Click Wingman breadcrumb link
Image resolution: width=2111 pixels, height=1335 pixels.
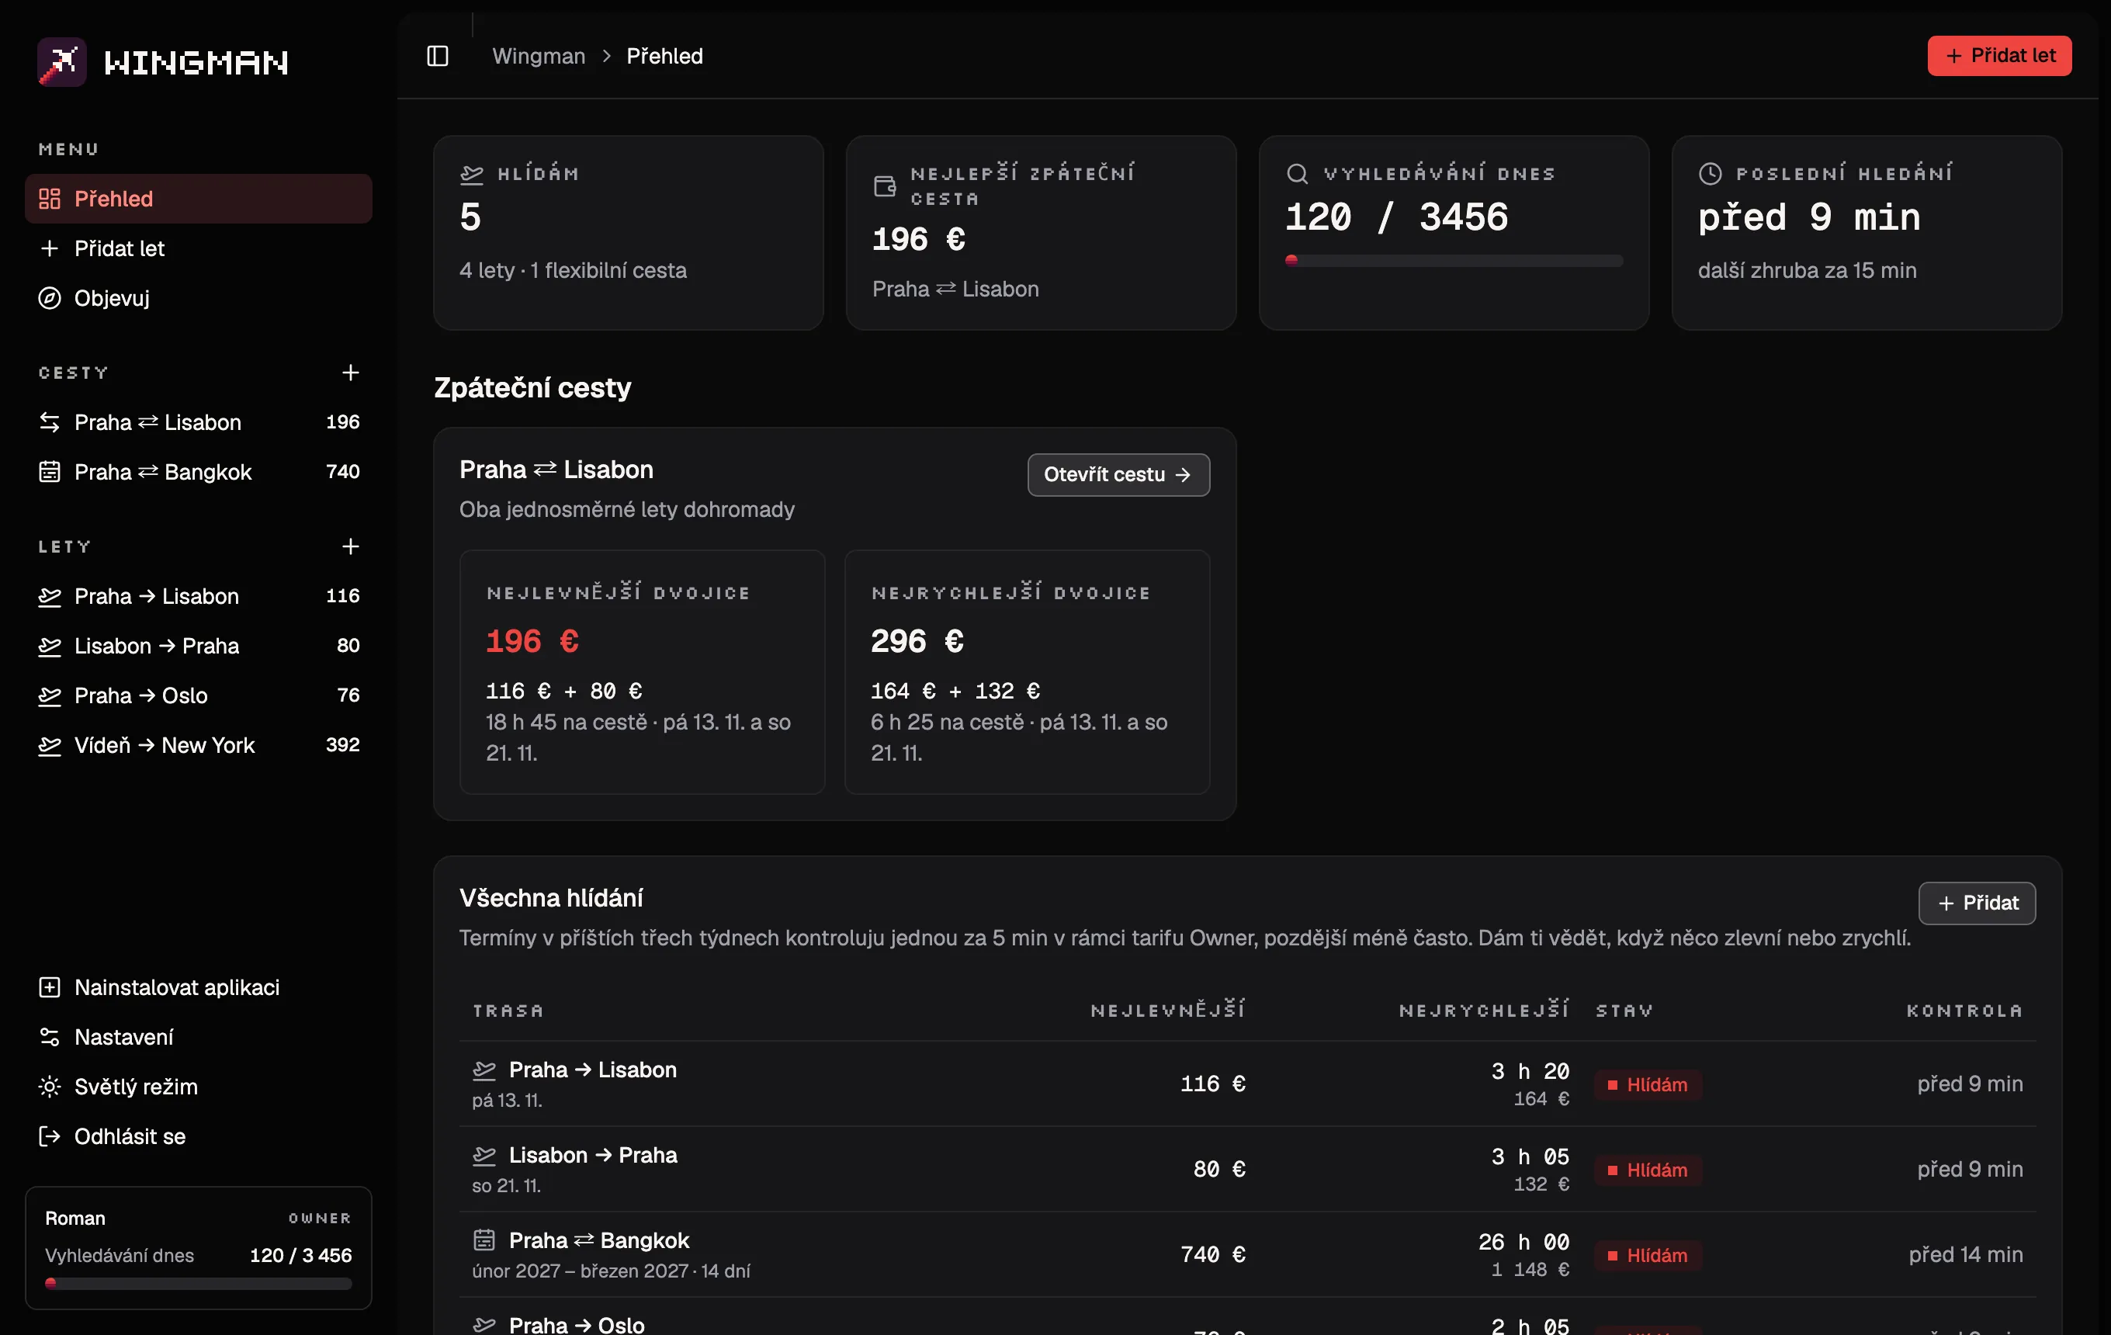539,56
